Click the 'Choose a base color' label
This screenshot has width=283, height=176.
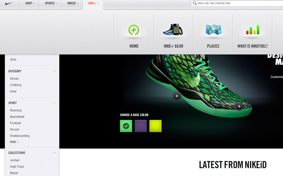134,115
